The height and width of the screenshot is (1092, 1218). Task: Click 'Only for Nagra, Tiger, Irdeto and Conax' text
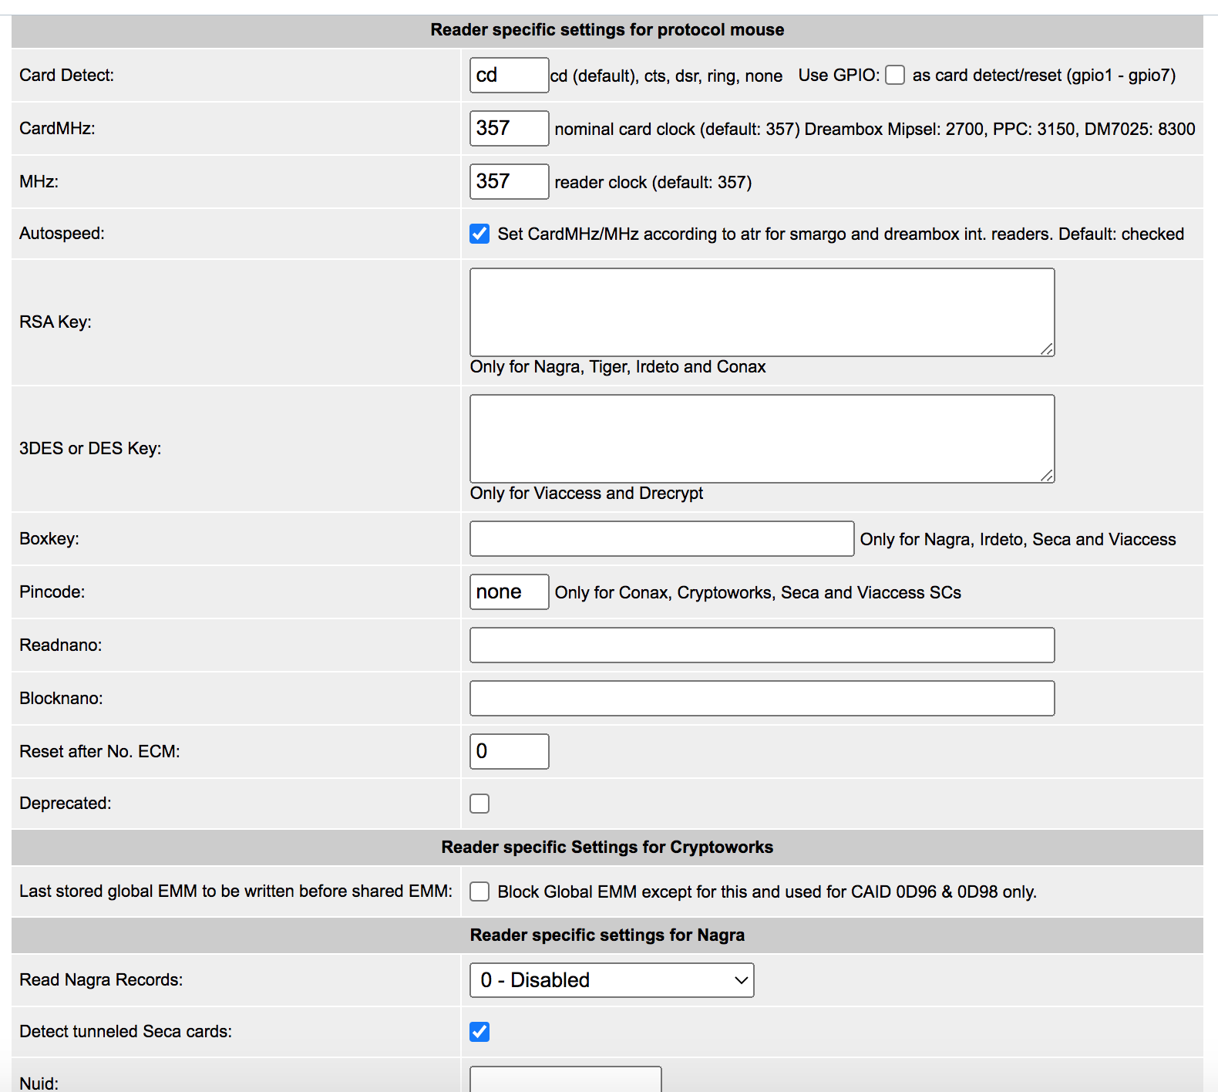pos(617,367)
